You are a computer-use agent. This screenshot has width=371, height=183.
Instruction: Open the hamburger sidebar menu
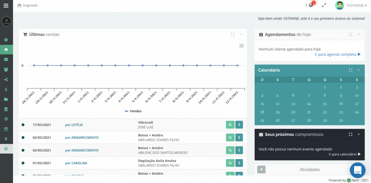(x=6, y=5)
